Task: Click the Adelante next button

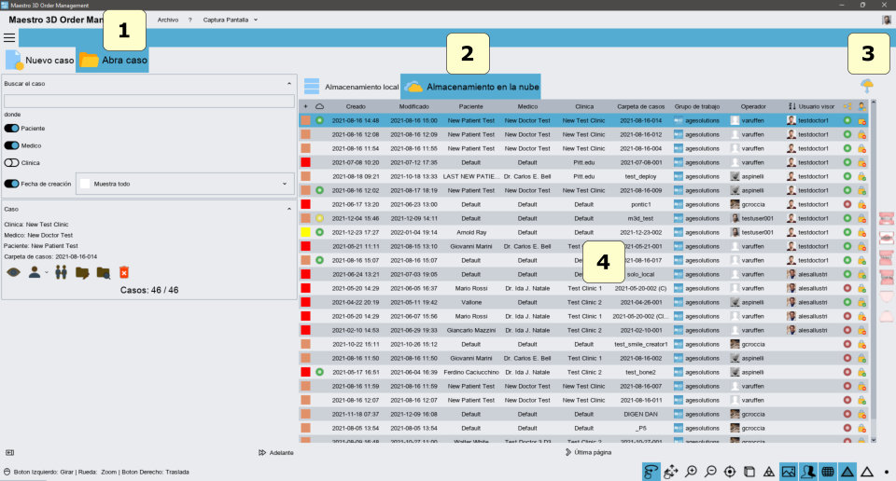Action: point(276,452)
